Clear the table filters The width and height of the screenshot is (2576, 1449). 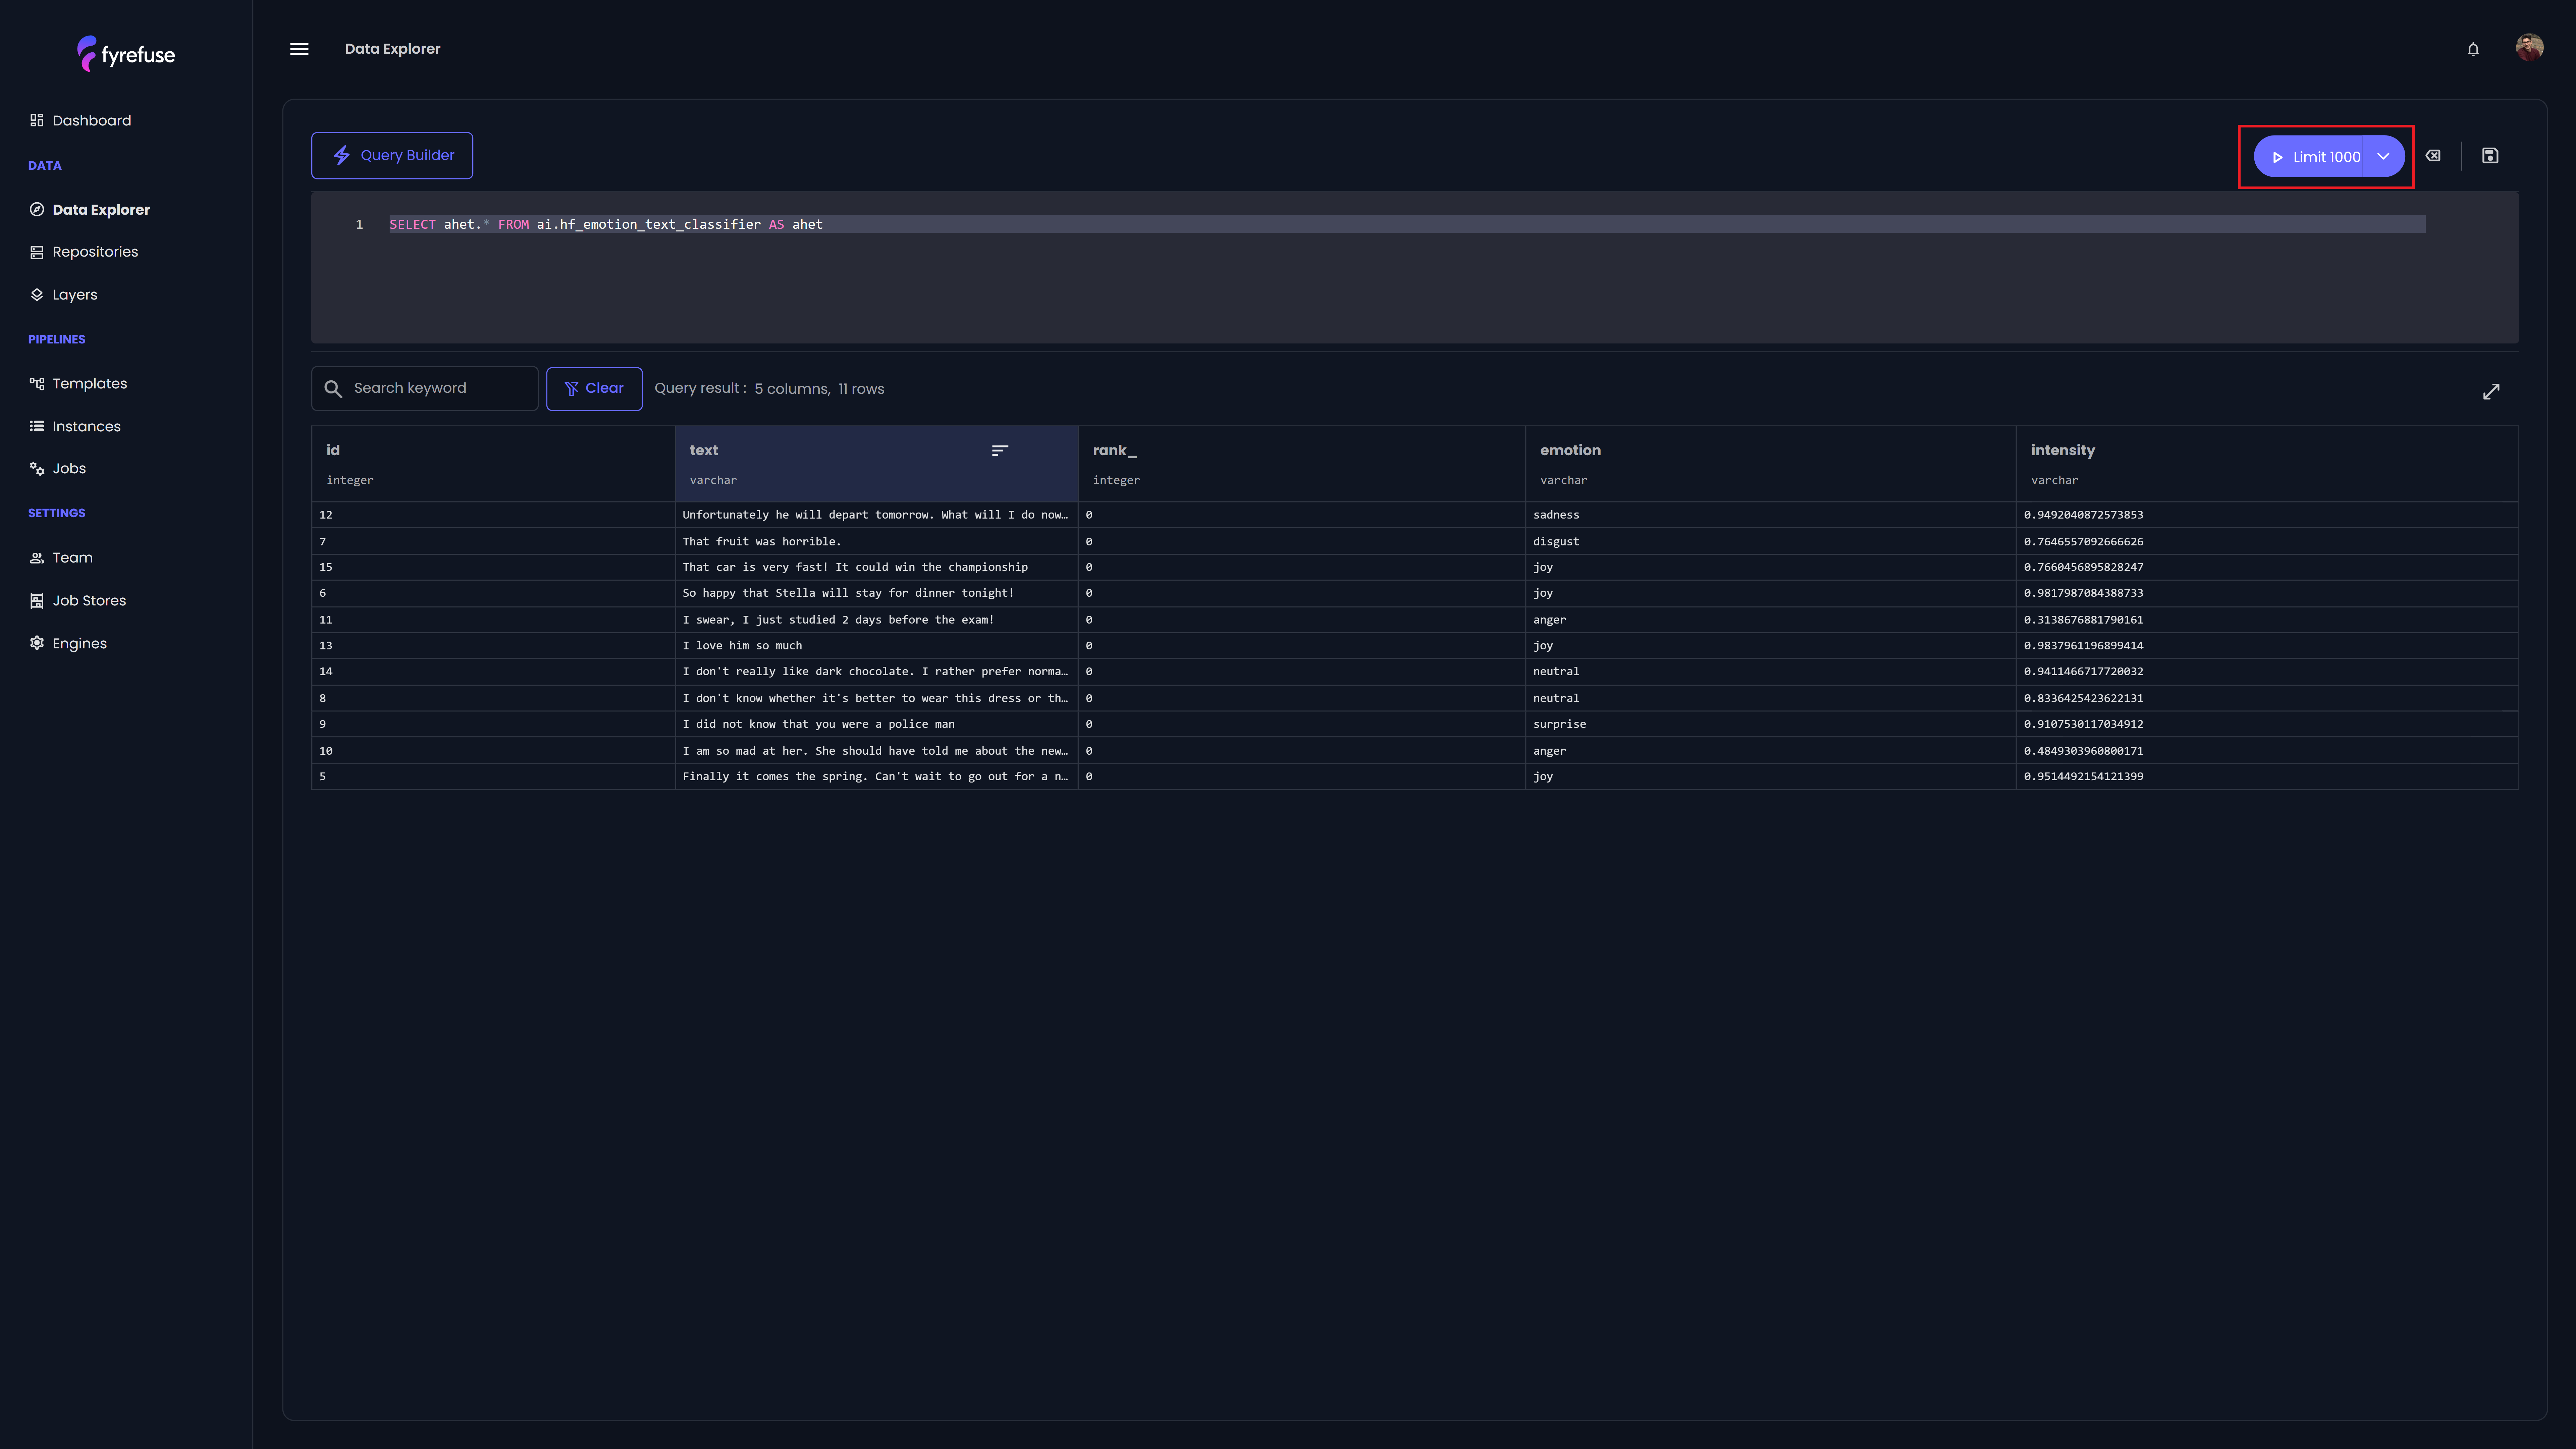tap(594, 389)
